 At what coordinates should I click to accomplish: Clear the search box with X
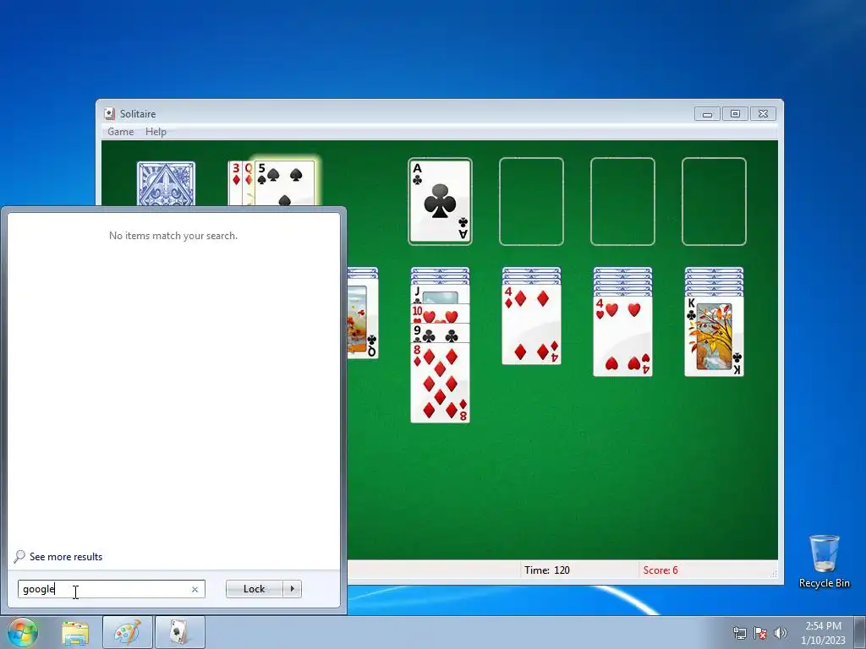pos(195,589)
